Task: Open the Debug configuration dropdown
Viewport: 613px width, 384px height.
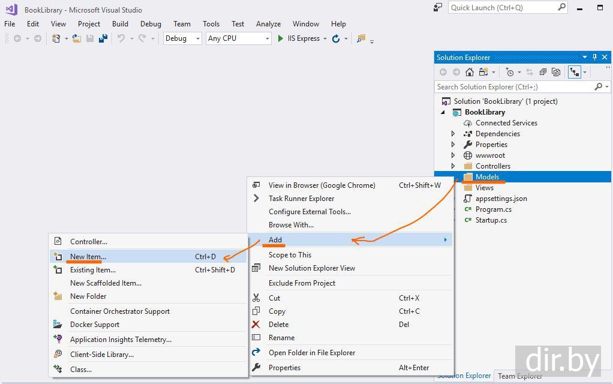Action: (183, 38)
